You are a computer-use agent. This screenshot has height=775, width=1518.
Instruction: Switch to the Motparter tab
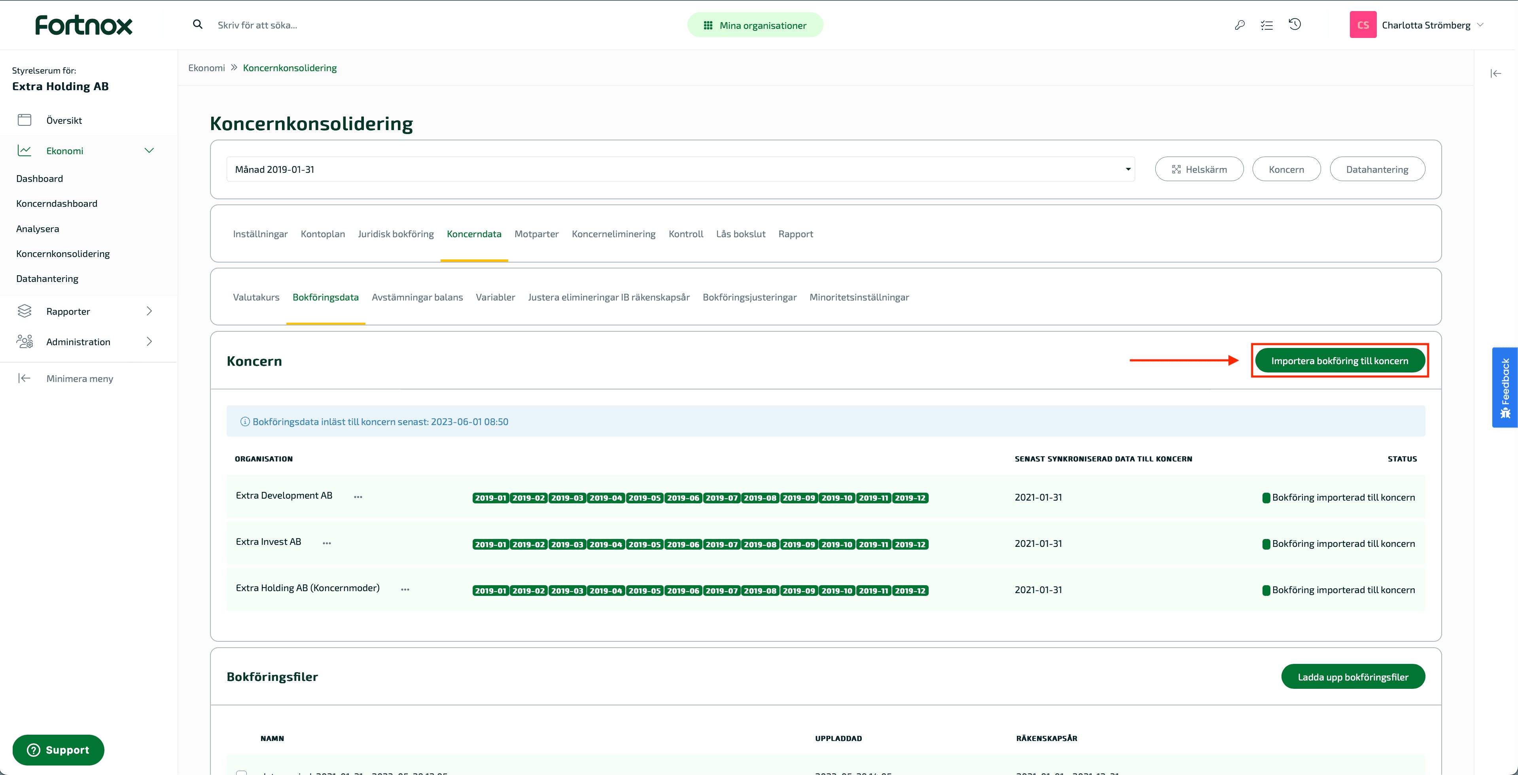coord(536,234)
